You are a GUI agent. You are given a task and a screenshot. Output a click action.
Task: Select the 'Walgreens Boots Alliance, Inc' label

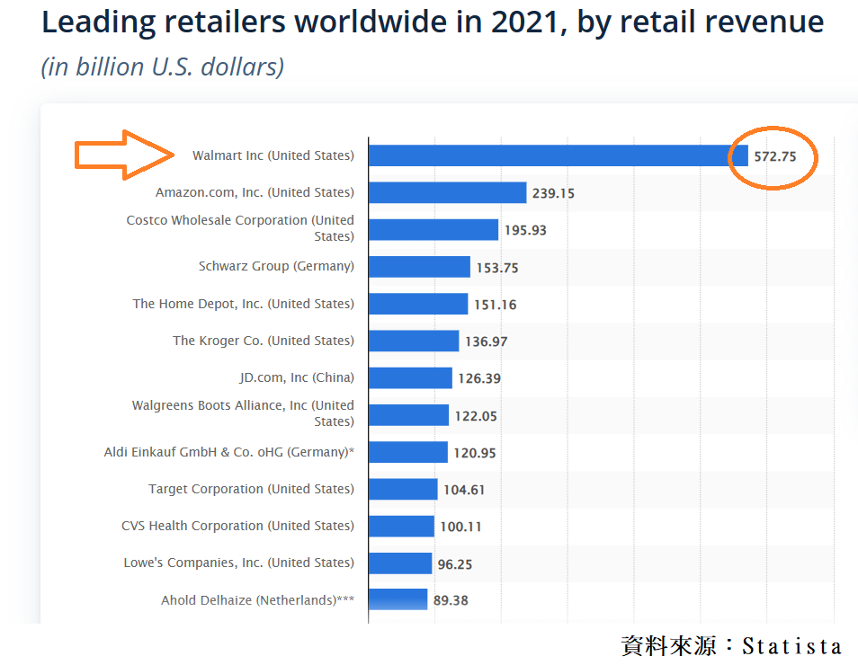click(243, 413)
